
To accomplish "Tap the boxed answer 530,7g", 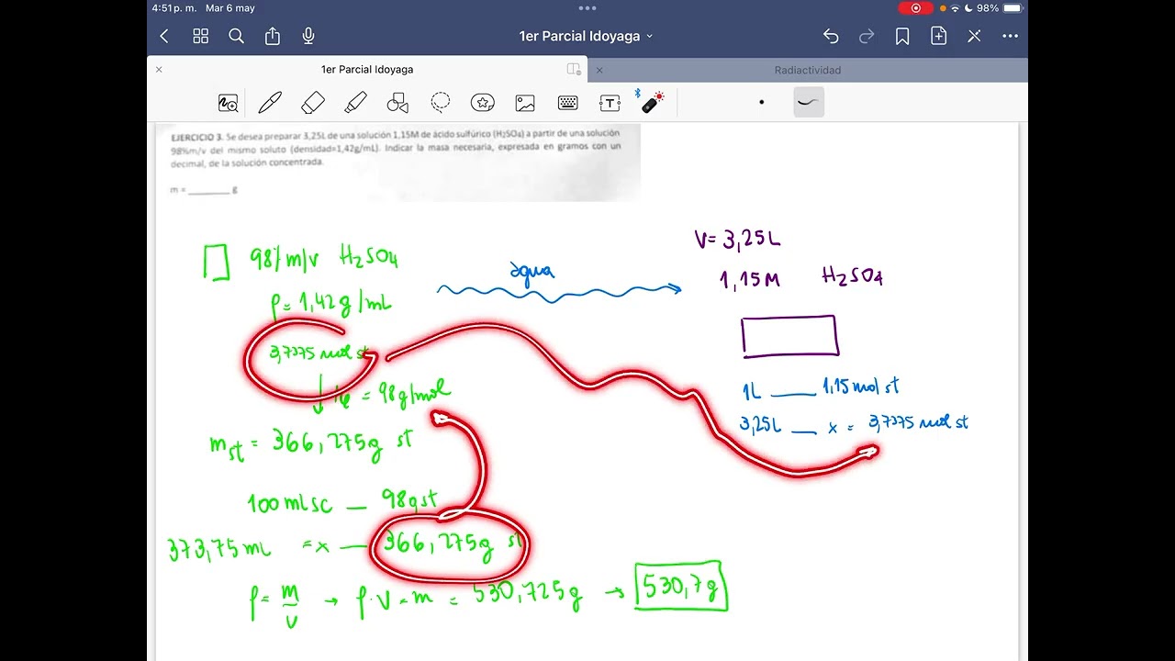I will click(x=681, y=587).
